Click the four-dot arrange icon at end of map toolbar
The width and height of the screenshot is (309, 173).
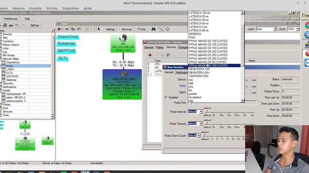167,29
